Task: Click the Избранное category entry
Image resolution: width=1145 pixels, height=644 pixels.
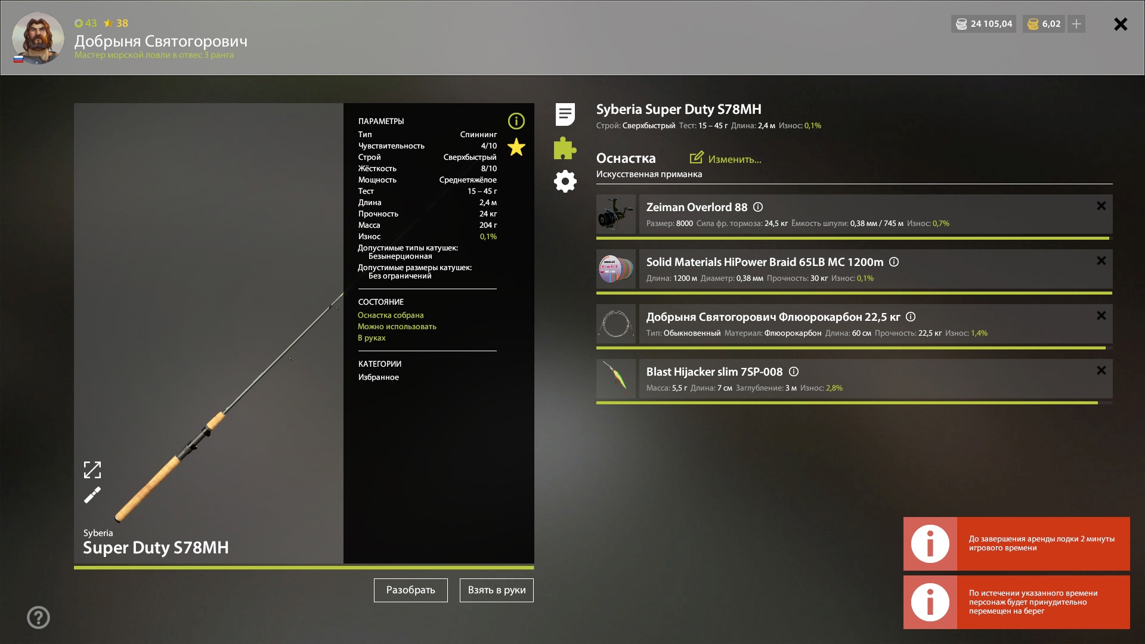Action: (x=379, y=377)
